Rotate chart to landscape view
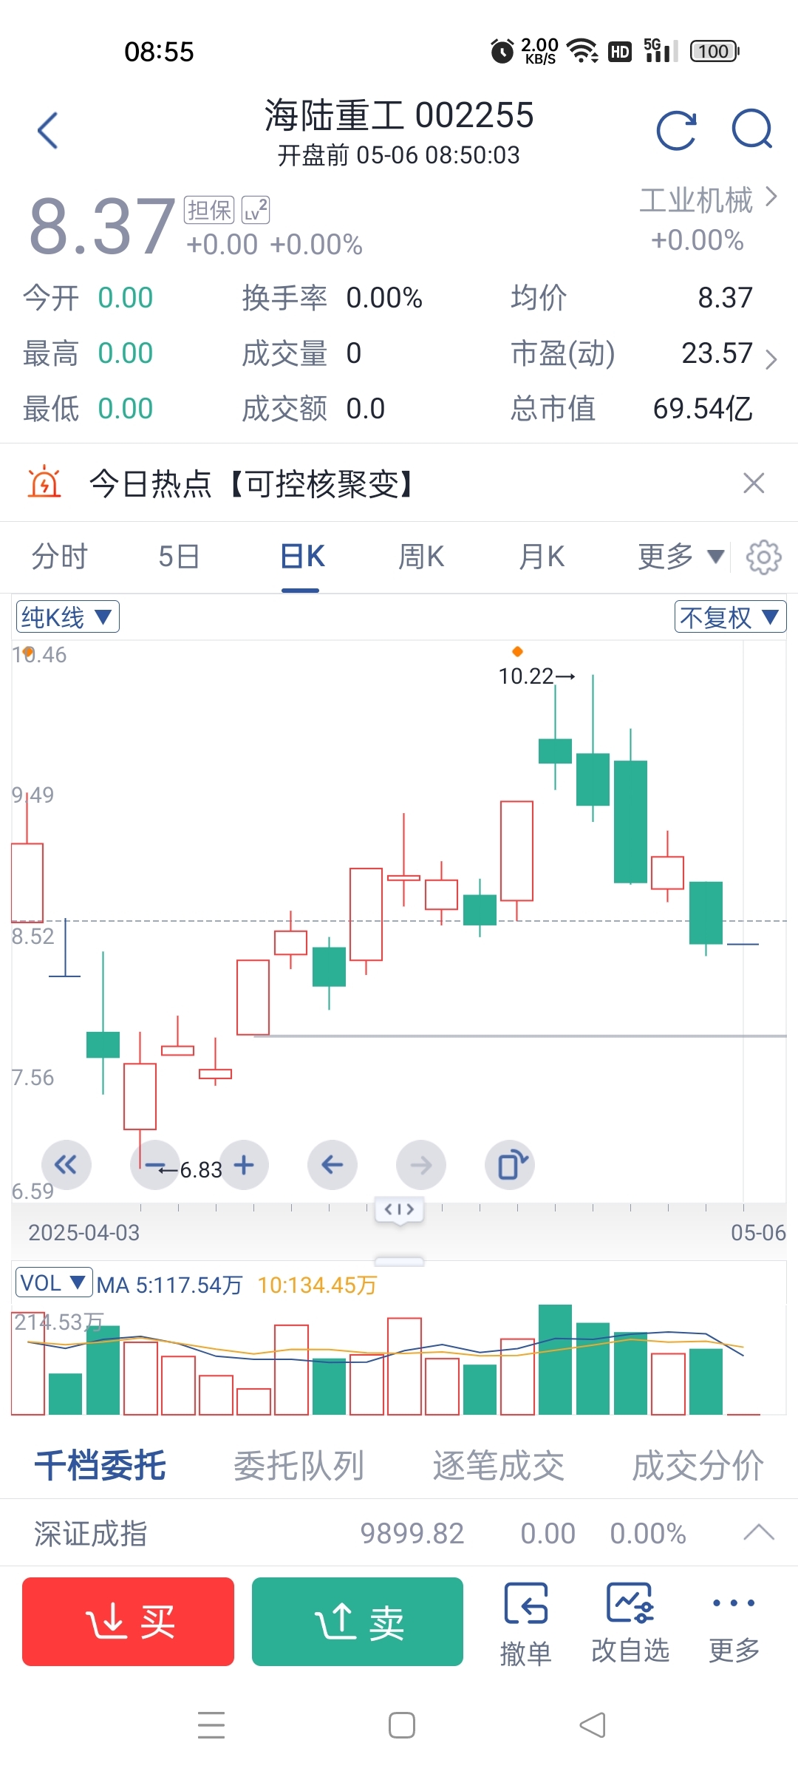 [x=510, y=1166]
